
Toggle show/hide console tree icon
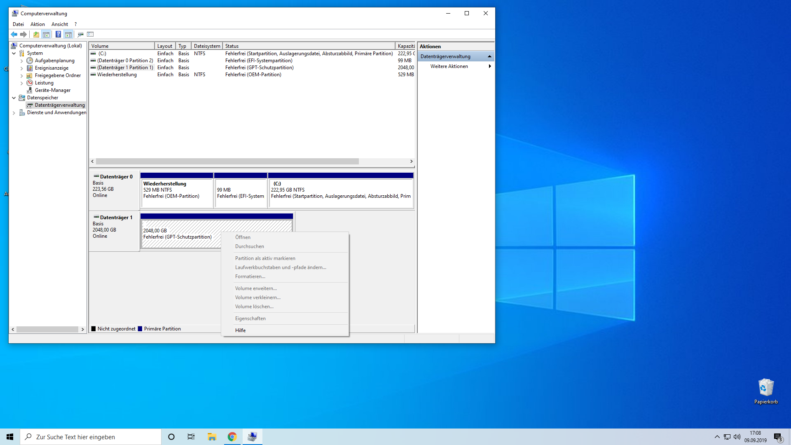46,35
